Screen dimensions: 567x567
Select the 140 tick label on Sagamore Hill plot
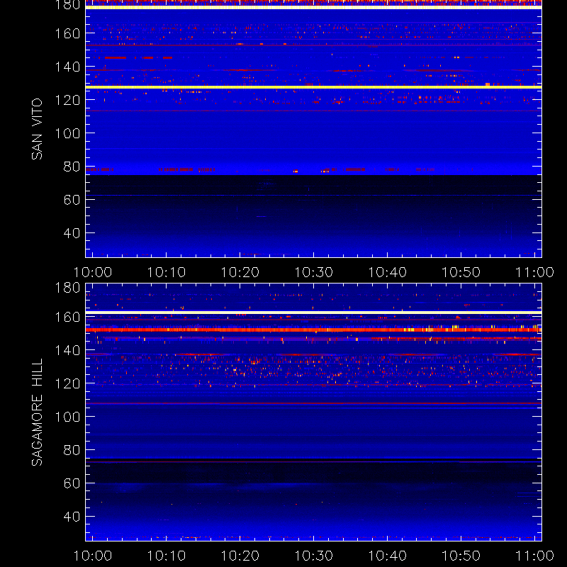pos(67,350)
